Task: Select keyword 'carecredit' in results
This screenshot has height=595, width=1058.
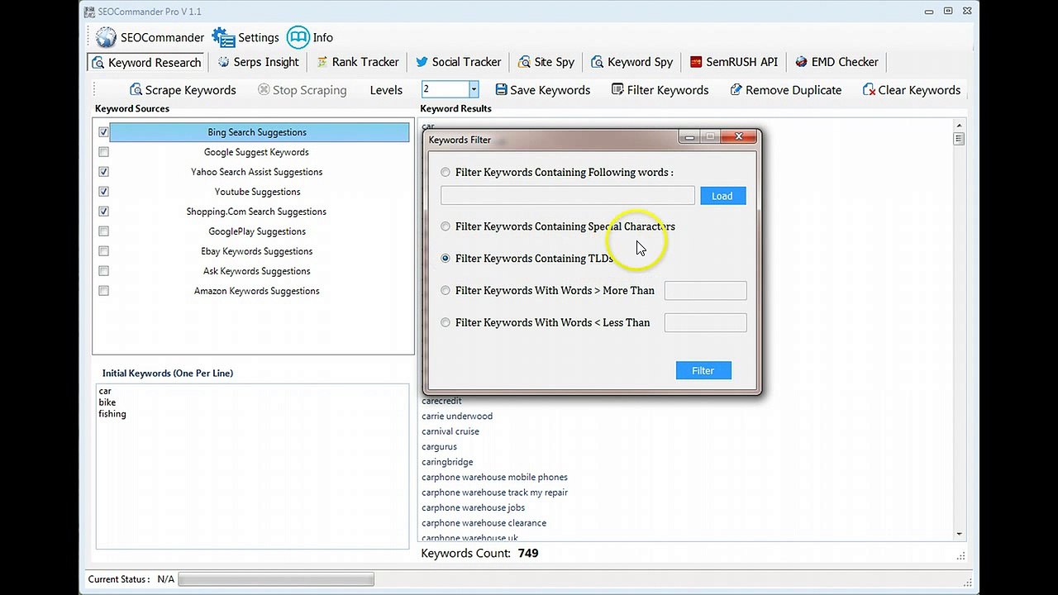Action: pyautogui.click(x=441, y=401)
